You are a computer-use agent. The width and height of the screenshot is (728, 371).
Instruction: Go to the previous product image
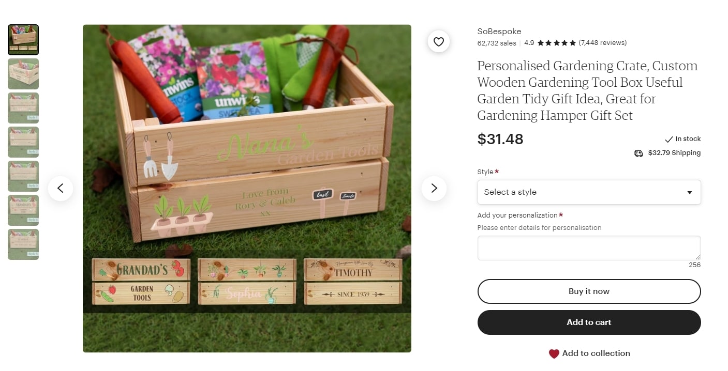(x=61, y=189)
